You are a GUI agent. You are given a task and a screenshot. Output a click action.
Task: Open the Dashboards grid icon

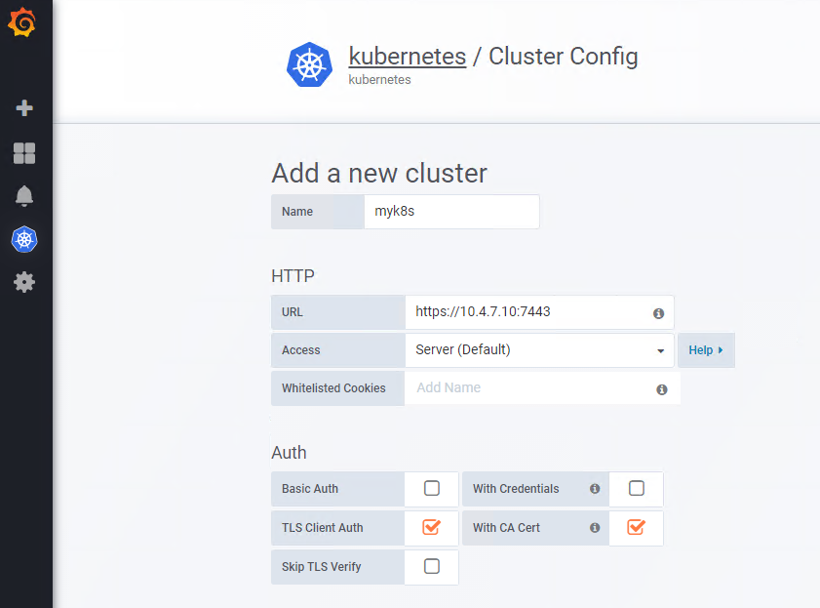click(x=24, y=153)
